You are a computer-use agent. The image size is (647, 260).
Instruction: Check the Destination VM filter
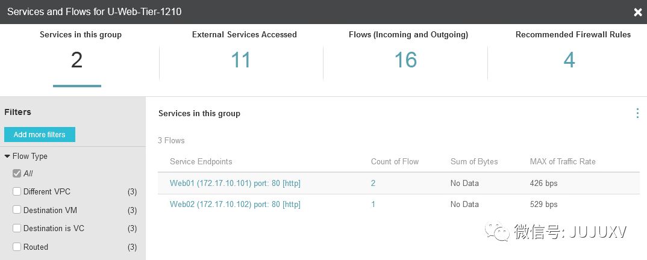(17, 210)
